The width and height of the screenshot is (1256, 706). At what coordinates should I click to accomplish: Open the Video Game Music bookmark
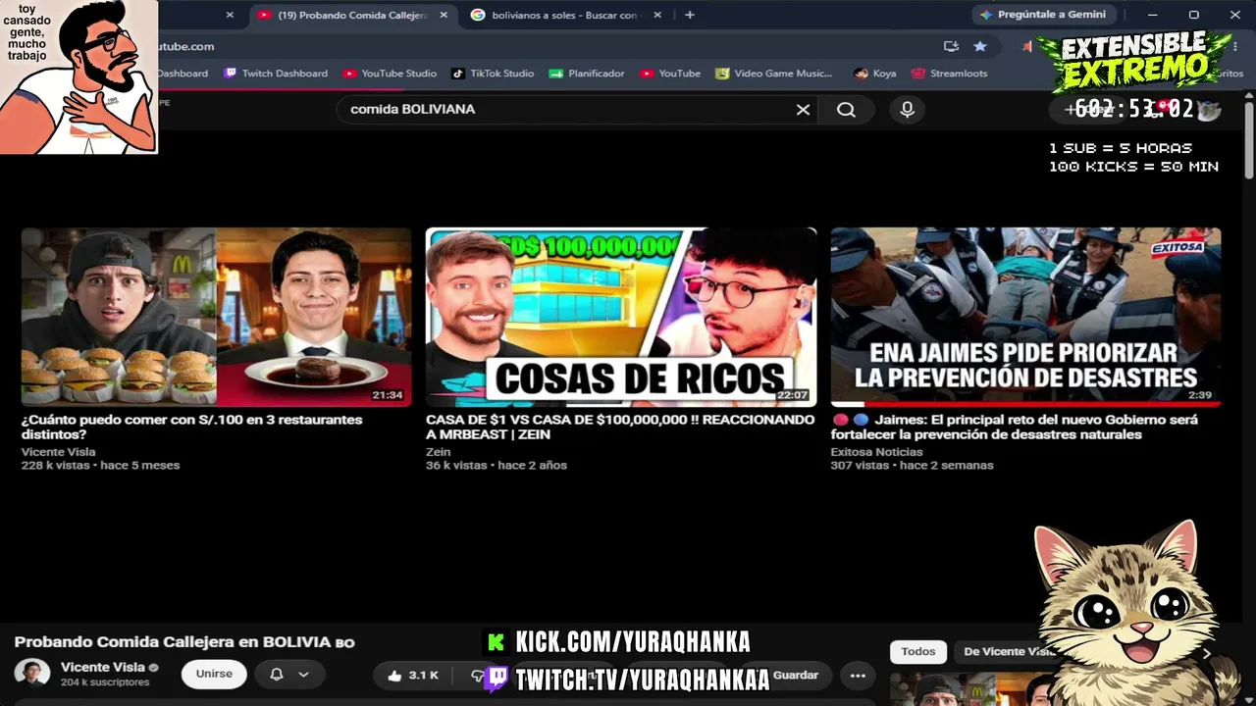(773, 74)
